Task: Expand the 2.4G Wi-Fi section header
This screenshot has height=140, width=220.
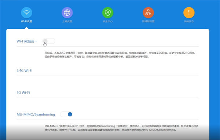Action: tap(25, 71)
